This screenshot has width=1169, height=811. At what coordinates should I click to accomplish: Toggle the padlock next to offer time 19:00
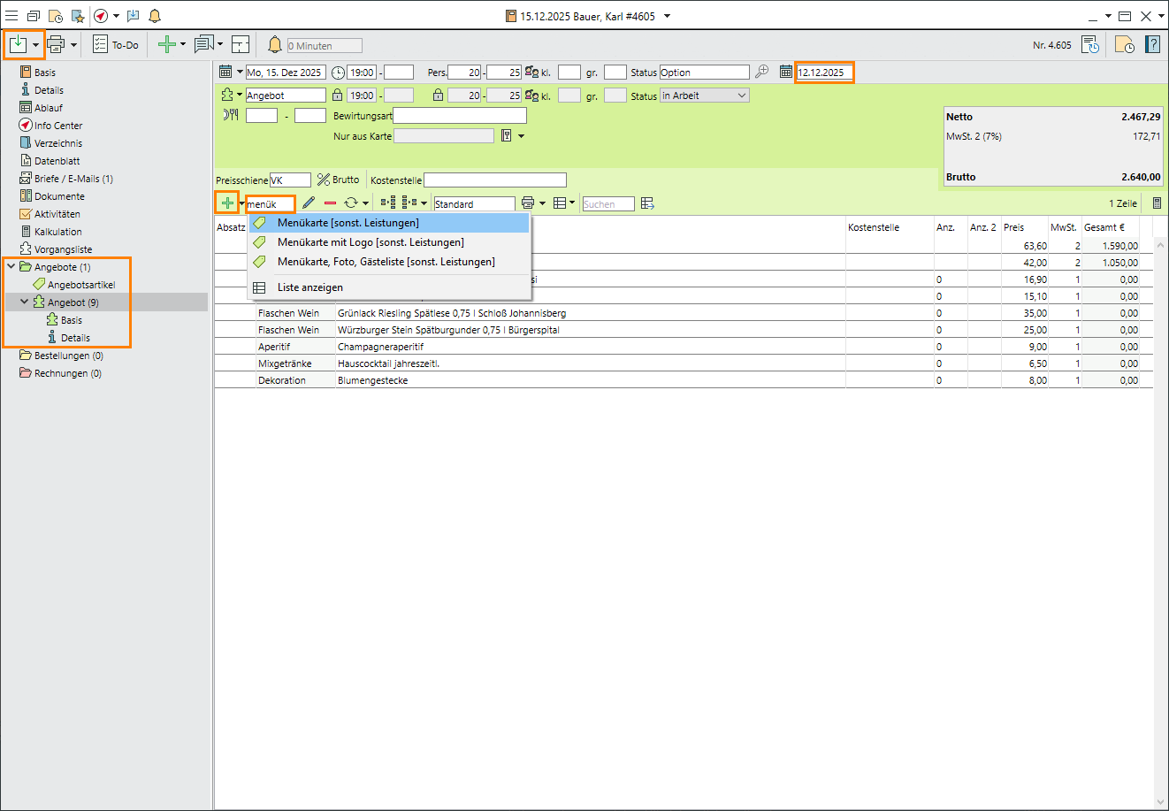pyautogui.click(x=336, y=96)
